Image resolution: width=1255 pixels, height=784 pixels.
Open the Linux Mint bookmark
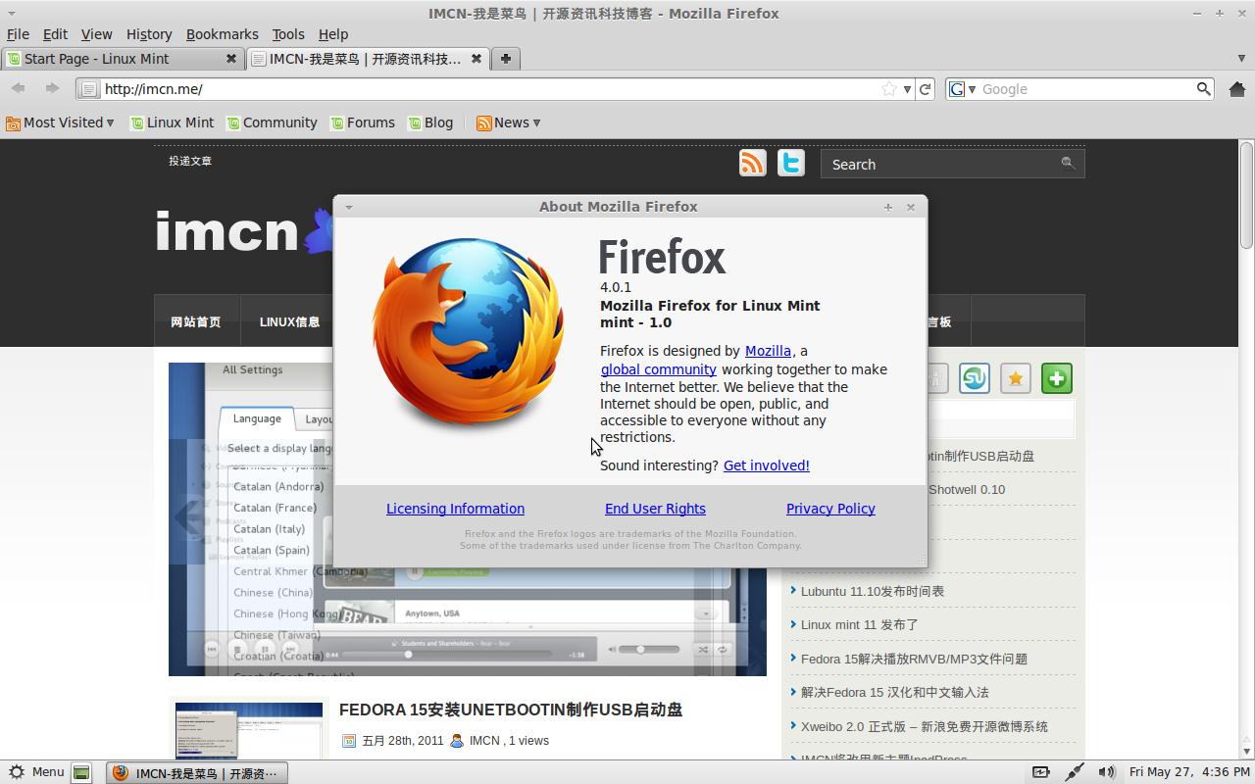tap(173, 122)
